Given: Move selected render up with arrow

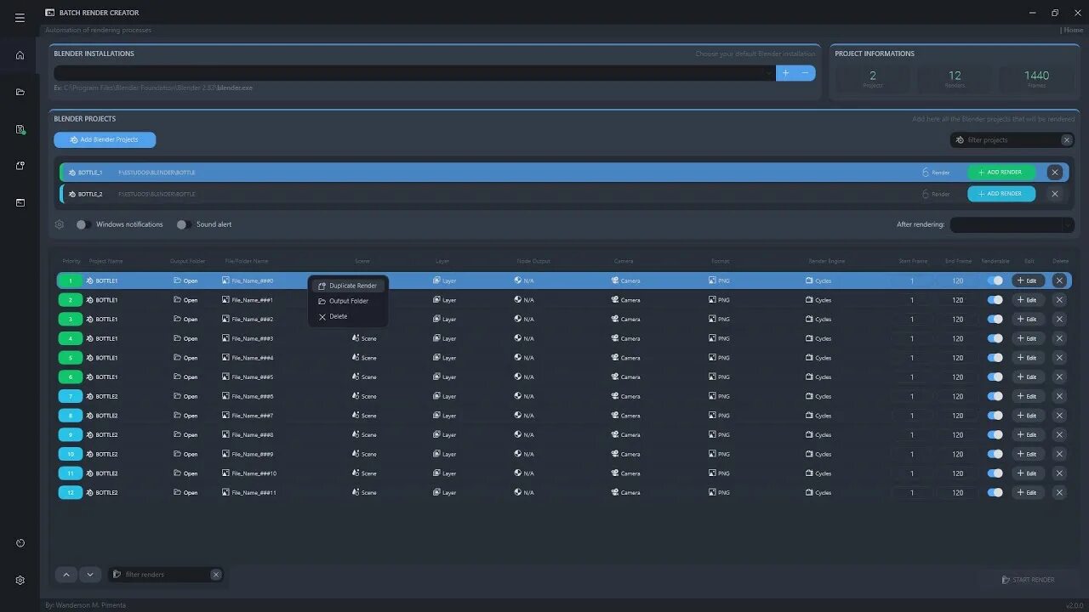Looking at the screenshot, I should 66,575.
